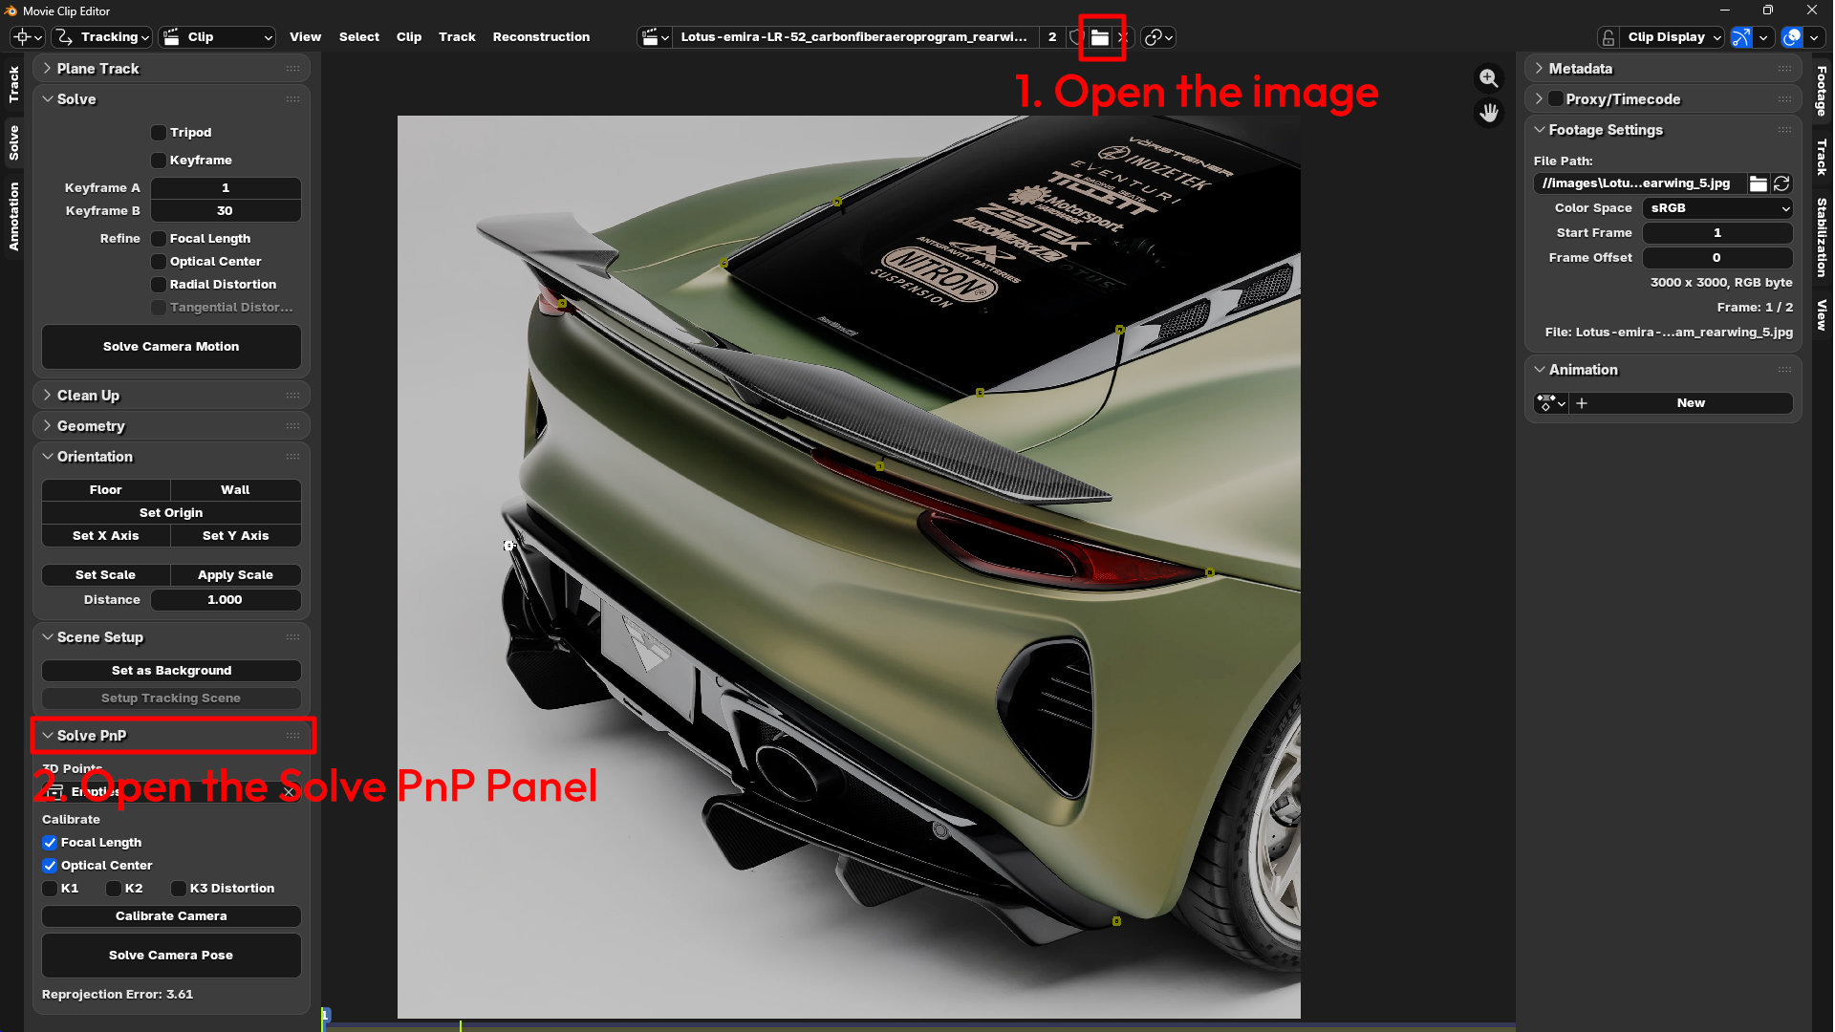Open the Select menu

click(x=359, y=37)
